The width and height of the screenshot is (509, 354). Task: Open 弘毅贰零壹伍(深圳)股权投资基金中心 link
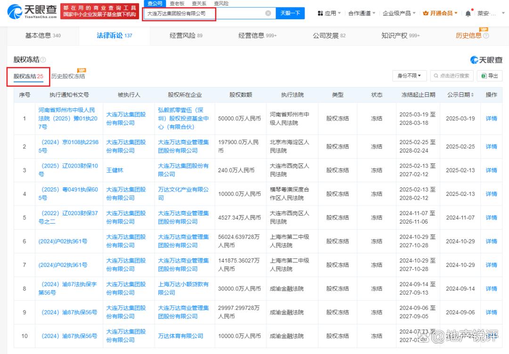tap(183, 119)
